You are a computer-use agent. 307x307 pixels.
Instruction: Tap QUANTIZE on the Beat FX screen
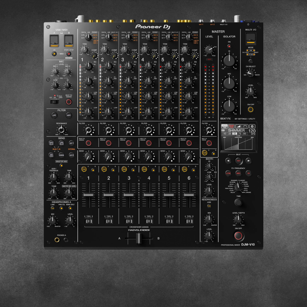(231, 126)
